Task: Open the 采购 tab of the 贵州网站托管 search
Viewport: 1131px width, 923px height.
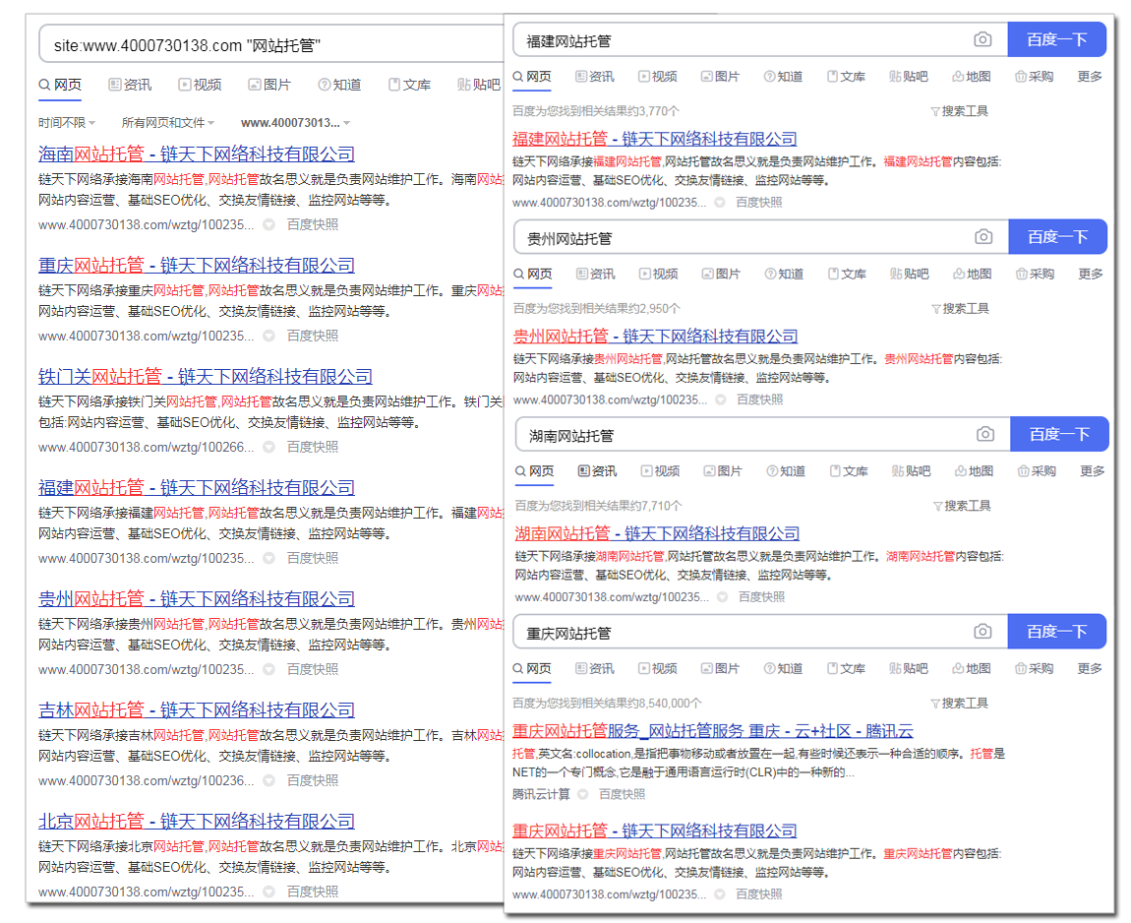Action: [x=1035, y=274]
